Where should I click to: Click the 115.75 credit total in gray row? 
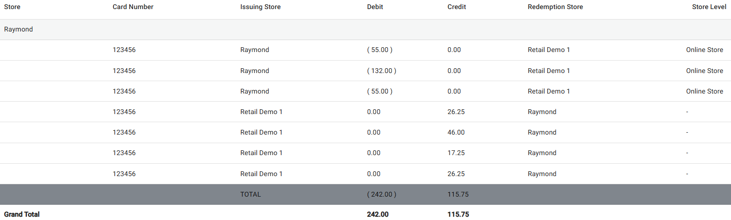[x=458, y=194]
